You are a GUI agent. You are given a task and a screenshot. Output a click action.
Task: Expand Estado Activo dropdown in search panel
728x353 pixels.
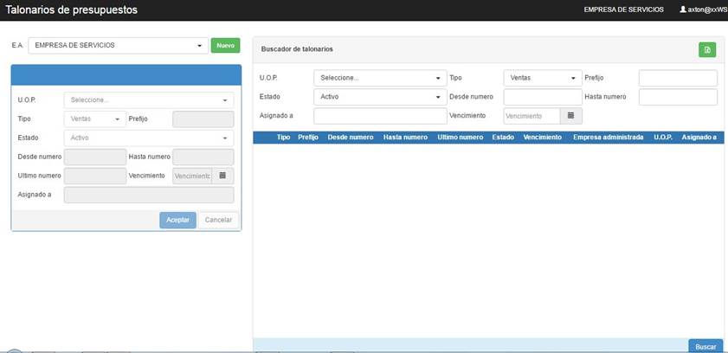click(380, 97)
